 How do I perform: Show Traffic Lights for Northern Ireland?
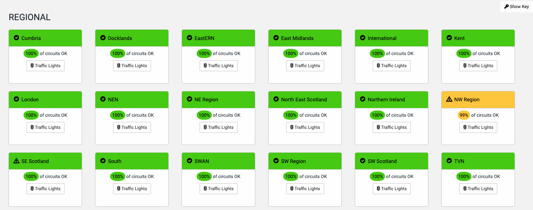click(x=392, y=127)
